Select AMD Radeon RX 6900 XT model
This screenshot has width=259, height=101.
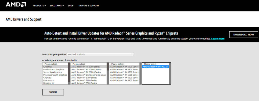point(156,67)
